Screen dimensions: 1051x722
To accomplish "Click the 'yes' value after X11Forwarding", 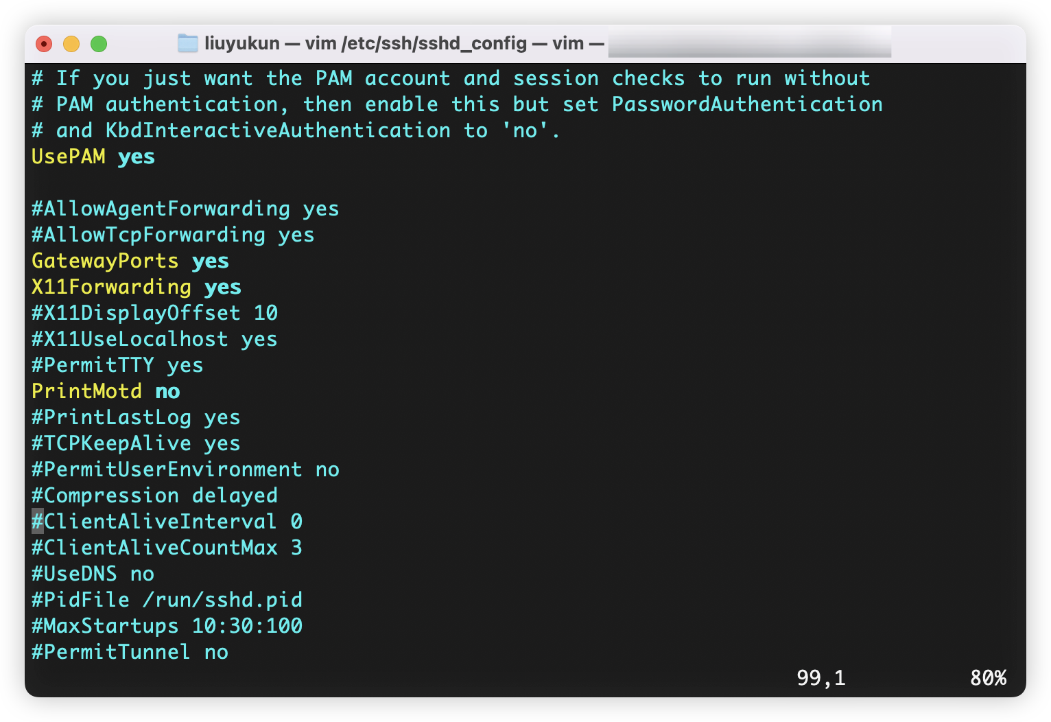I will (x=223, y=288).
